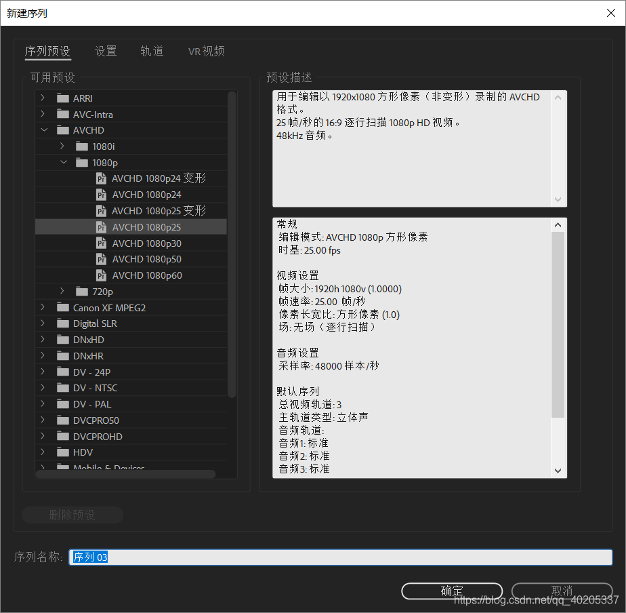Expand the 1080i subfolder
This screenshot has width=626, height=613.
[62, 146]
